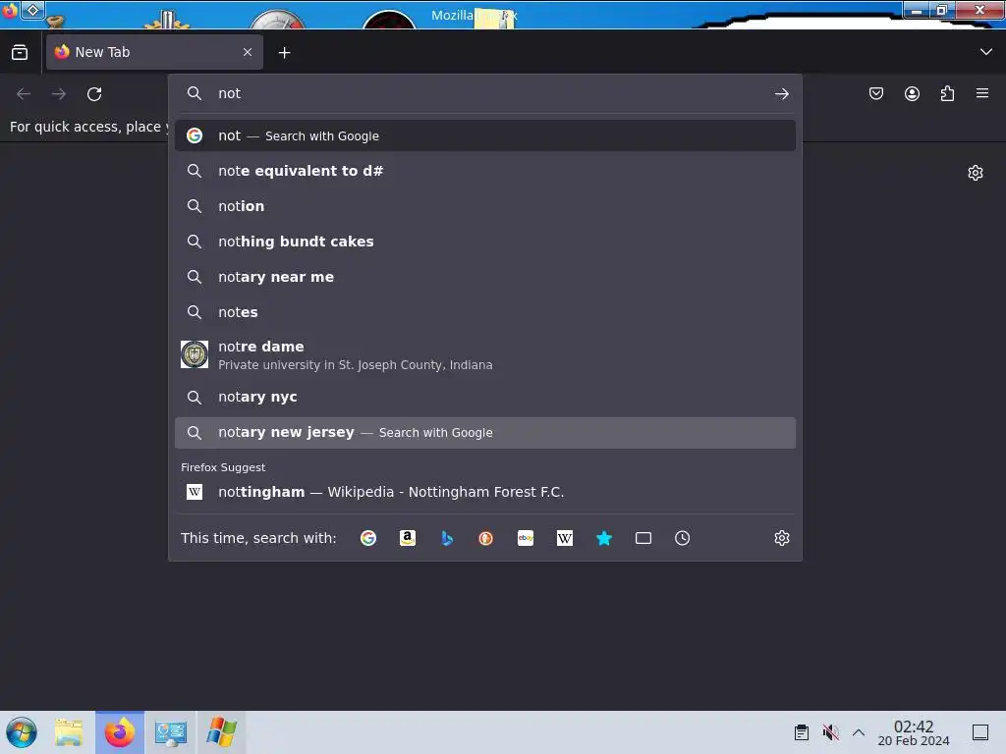Expand hidden tray icons chevron
1006x754 pixels.
coord(859,732)
